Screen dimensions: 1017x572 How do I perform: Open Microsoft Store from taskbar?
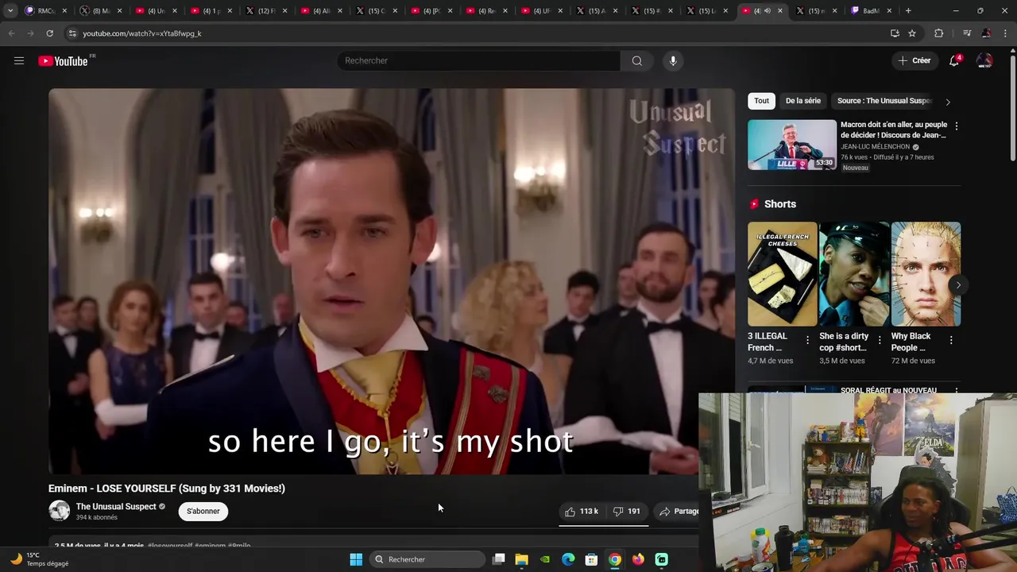coord(591,559)
